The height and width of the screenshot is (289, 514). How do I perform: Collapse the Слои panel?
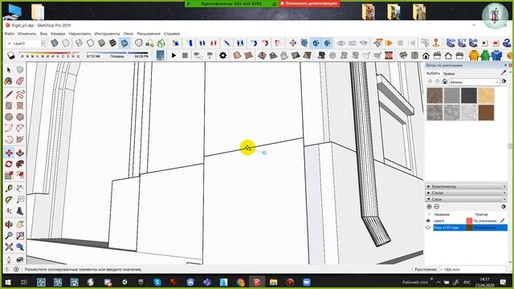click(467, 199)
